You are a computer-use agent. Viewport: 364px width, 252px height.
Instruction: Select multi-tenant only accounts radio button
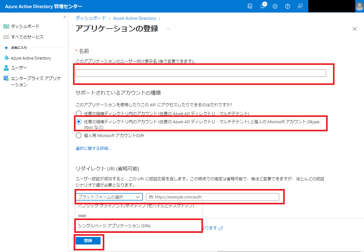(x=78, y=113)
